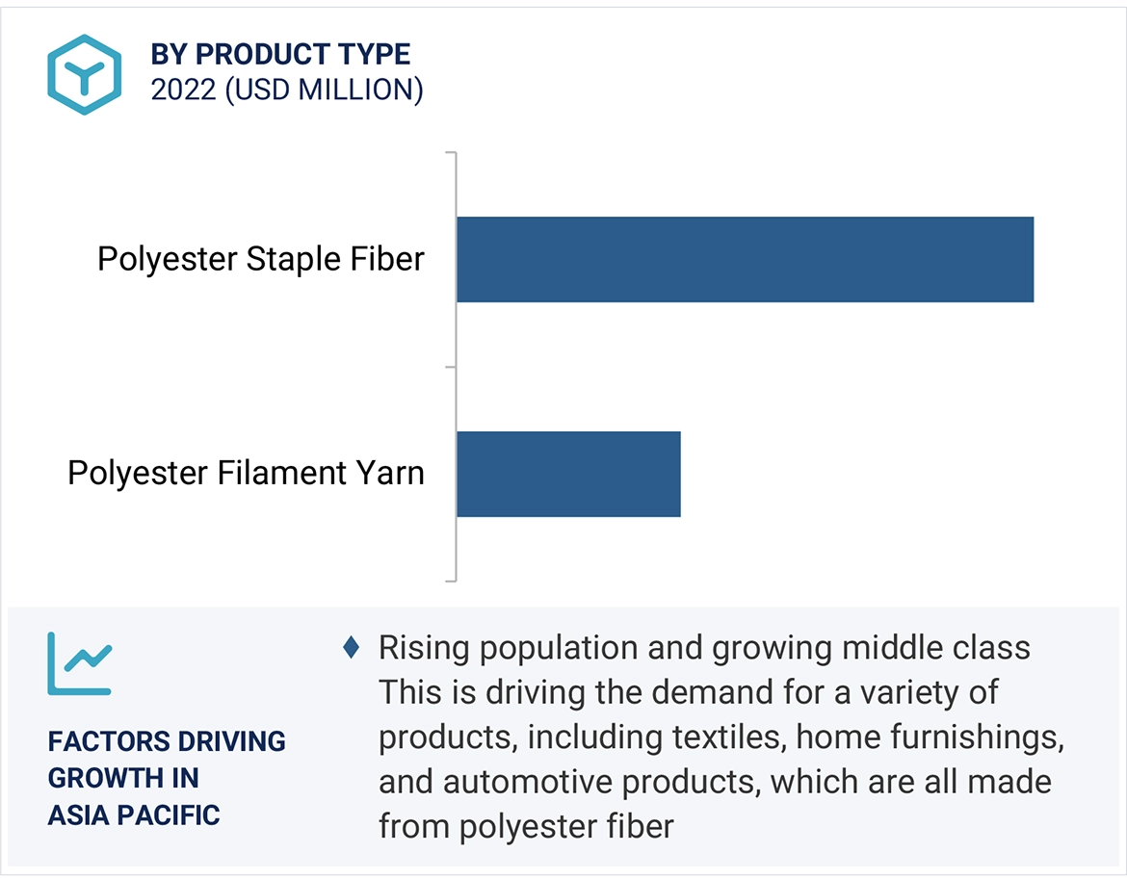Click the hexagon product type icon

tap(85, 75)
